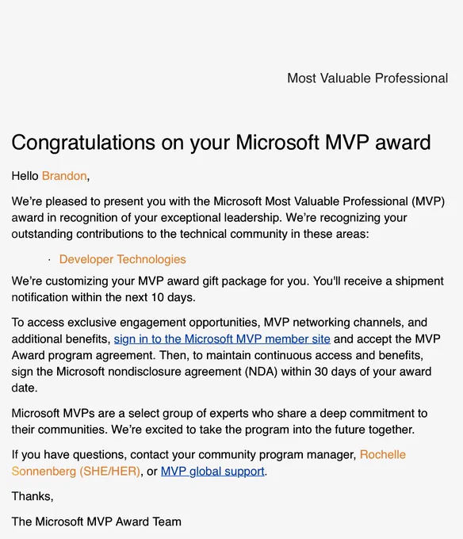463x539 pixels.
Task: Select the orange name Brandon in the greeting
Action: [64, 176]
